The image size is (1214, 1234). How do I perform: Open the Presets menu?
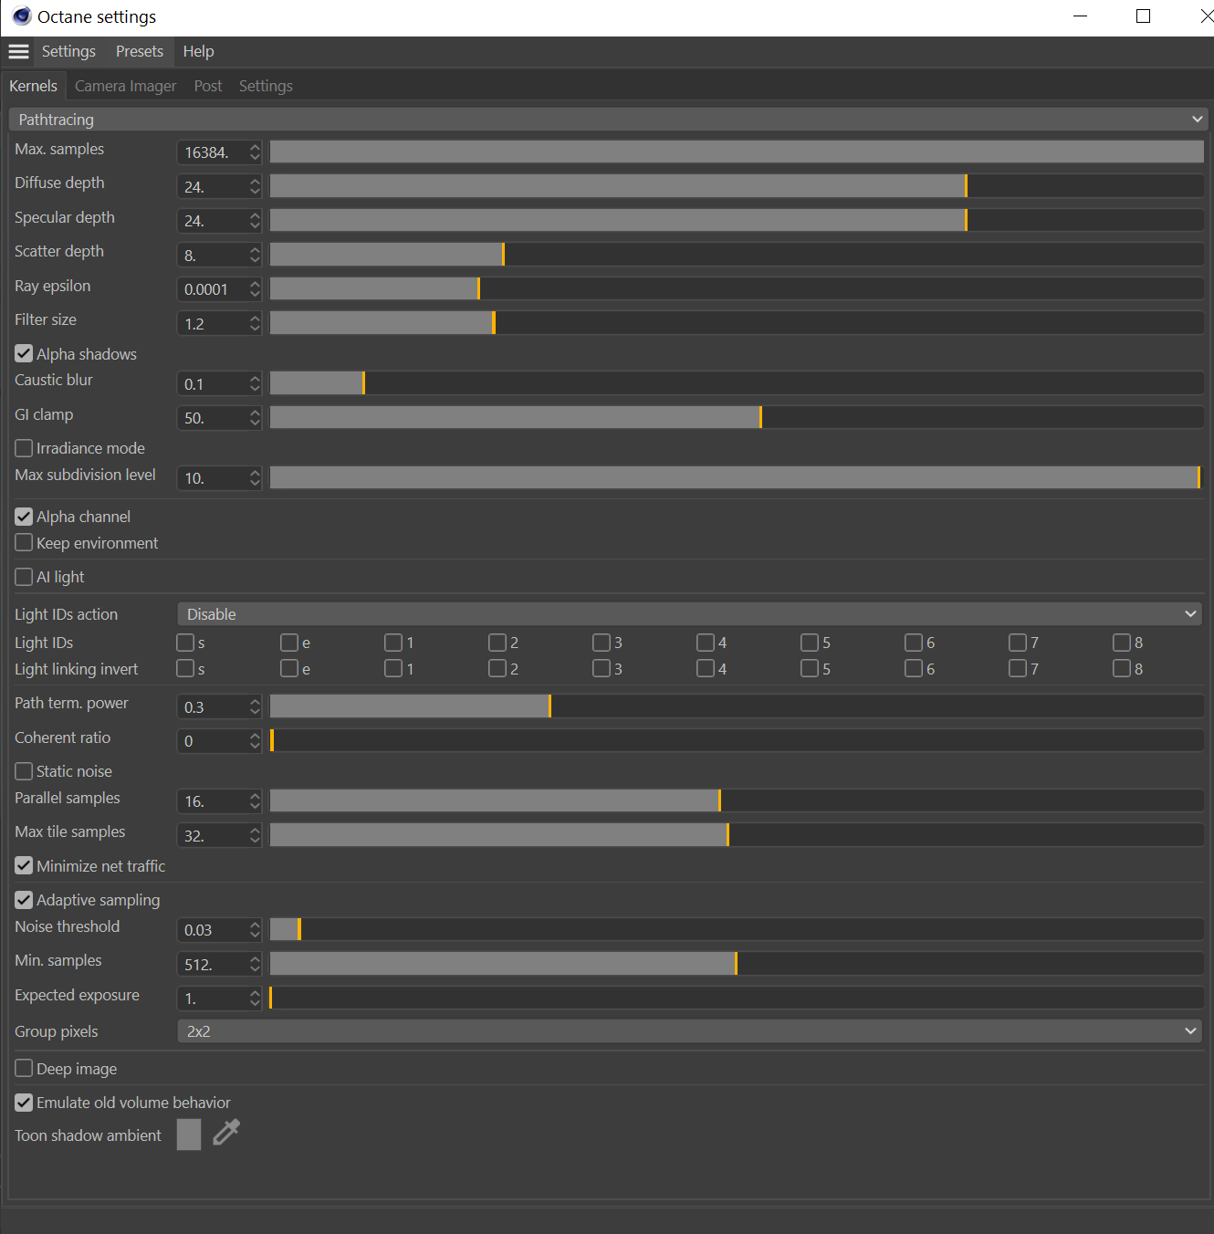click(x=140, y=51)
